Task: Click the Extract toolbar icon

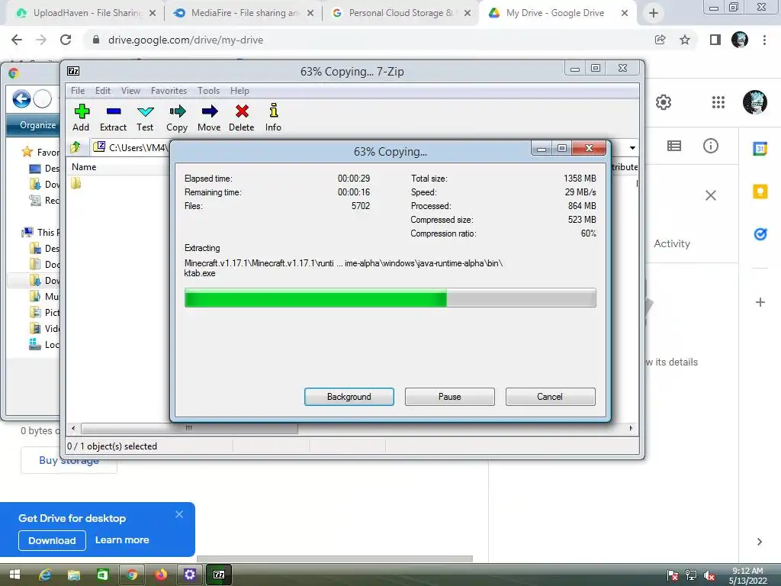Action: point(113,118)
